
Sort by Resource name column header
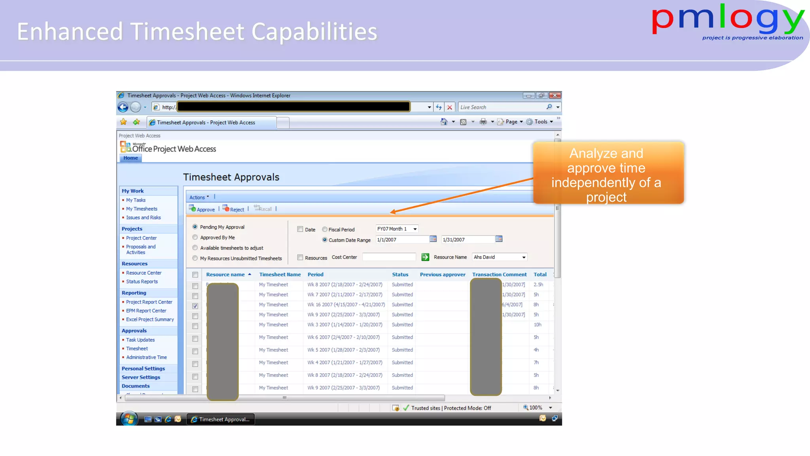click(225, 275)
